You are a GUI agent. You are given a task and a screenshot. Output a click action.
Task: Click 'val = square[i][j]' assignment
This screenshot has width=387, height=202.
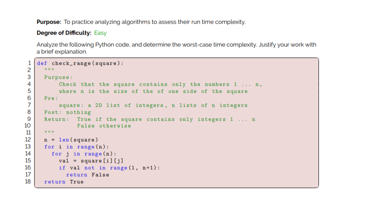[x=91, y=161]
